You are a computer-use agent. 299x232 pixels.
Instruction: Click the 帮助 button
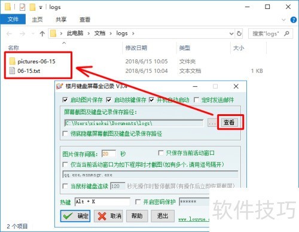[137, 216]
